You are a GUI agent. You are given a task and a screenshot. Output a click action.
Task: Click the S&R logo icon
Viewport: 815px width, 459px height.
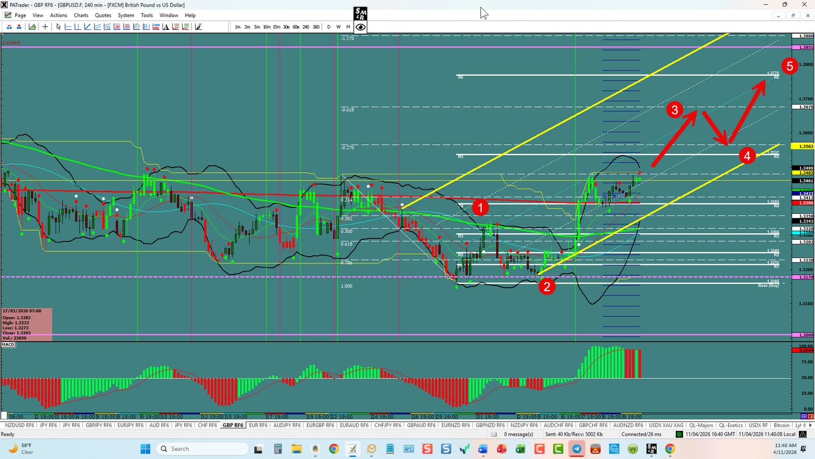pos(360,14)
